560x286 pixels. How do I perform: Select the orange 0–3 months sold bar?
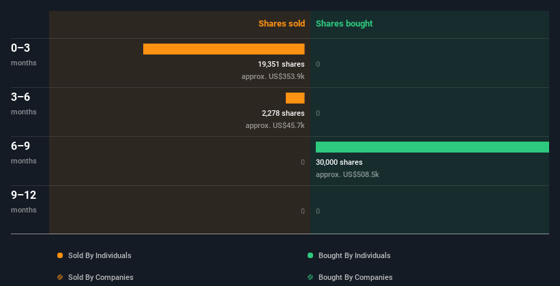(224, 49)
